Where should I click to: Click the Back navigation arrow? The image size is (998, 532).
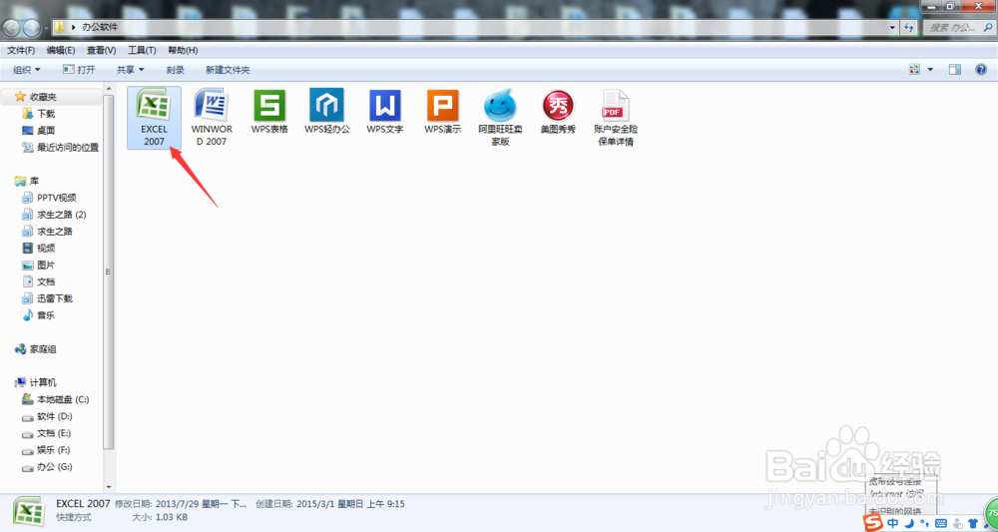pos(13,27)
